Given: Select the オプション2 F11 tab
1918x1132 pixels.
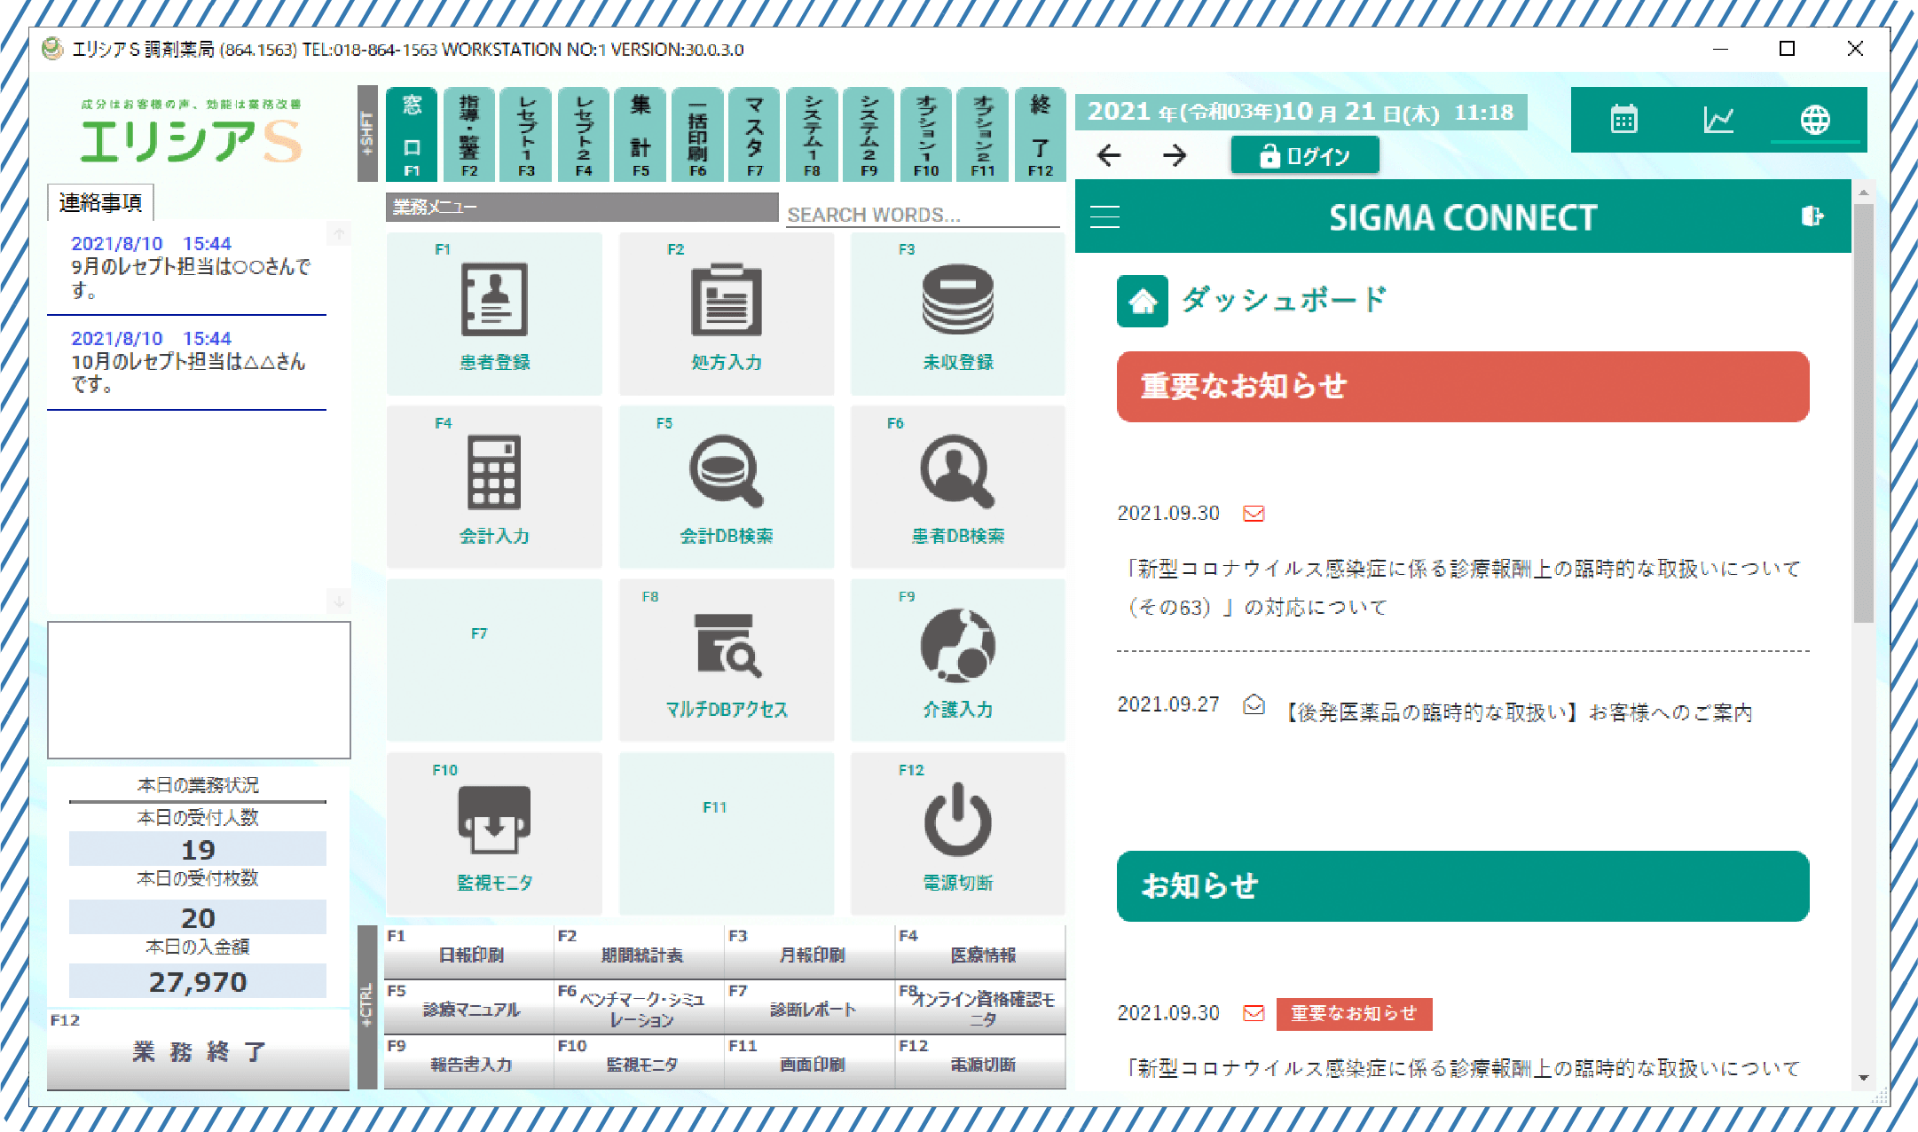Looking at the screenshot, I should (982, 134).
